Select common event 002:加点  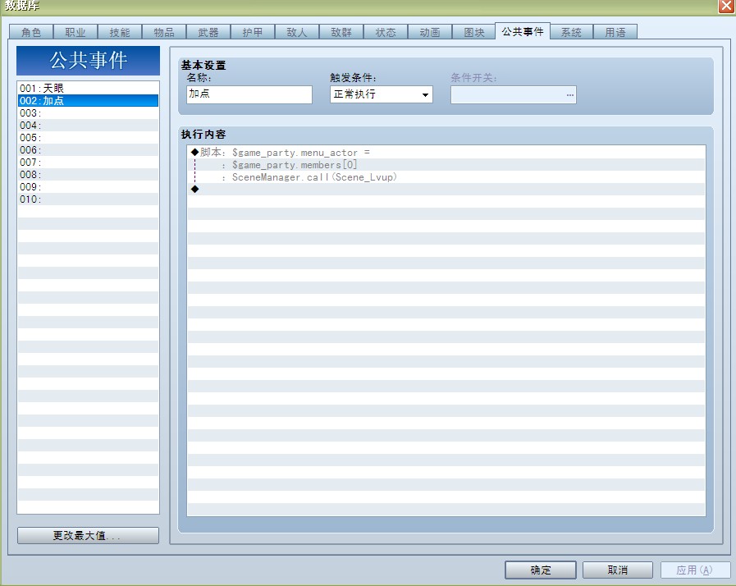click(x=88, y=100)
